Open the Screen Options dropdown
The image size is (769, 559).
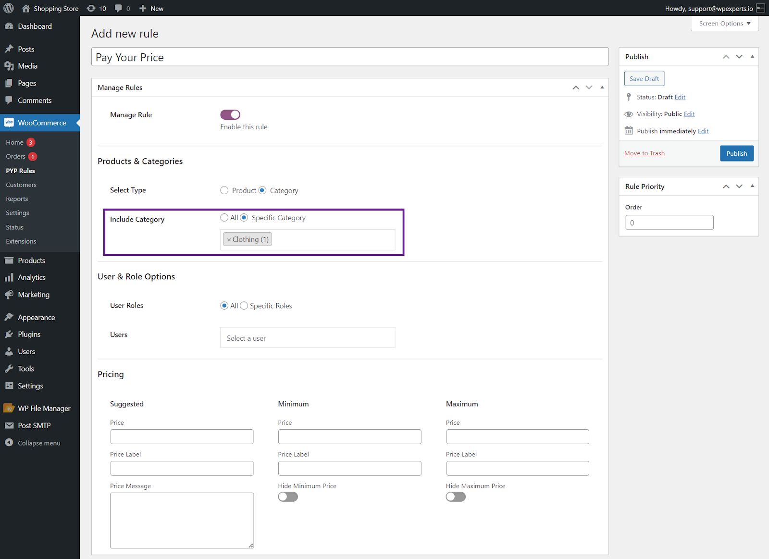pos(725,24)
